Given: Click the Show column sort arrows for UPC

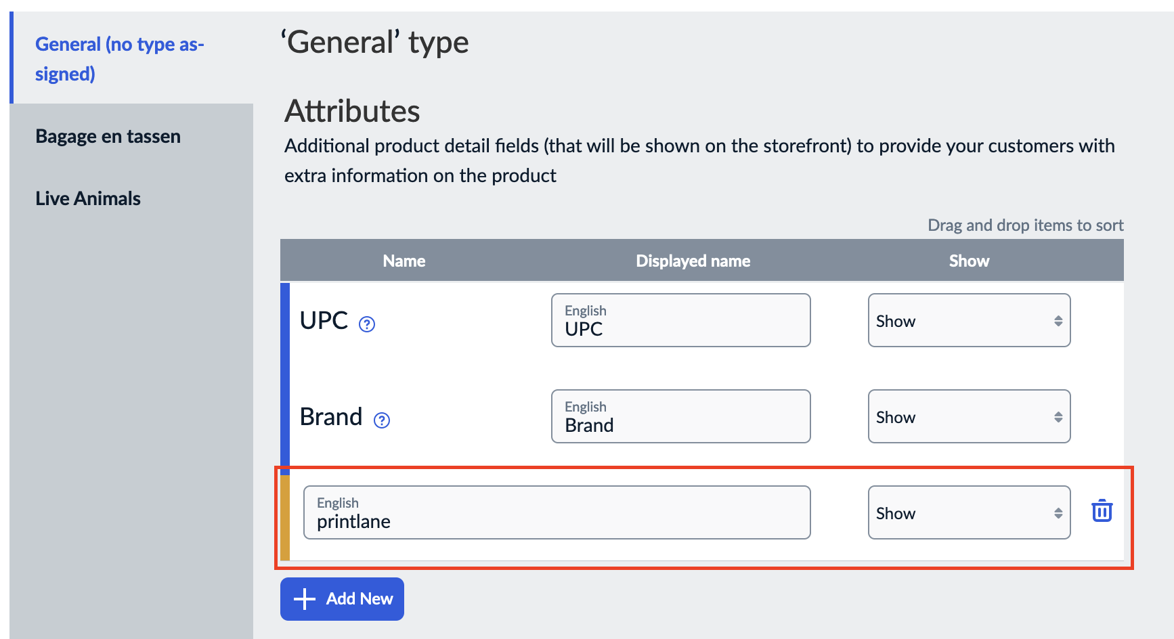Looking at the screenshot, I should tap(1057, 320).
